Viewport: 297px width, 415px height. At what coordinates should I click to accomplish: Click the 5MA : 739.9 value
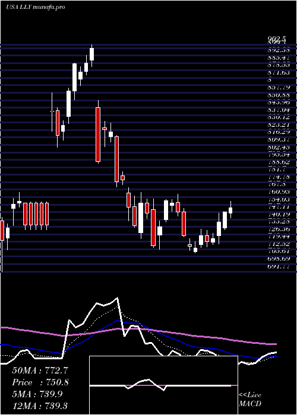37,394
